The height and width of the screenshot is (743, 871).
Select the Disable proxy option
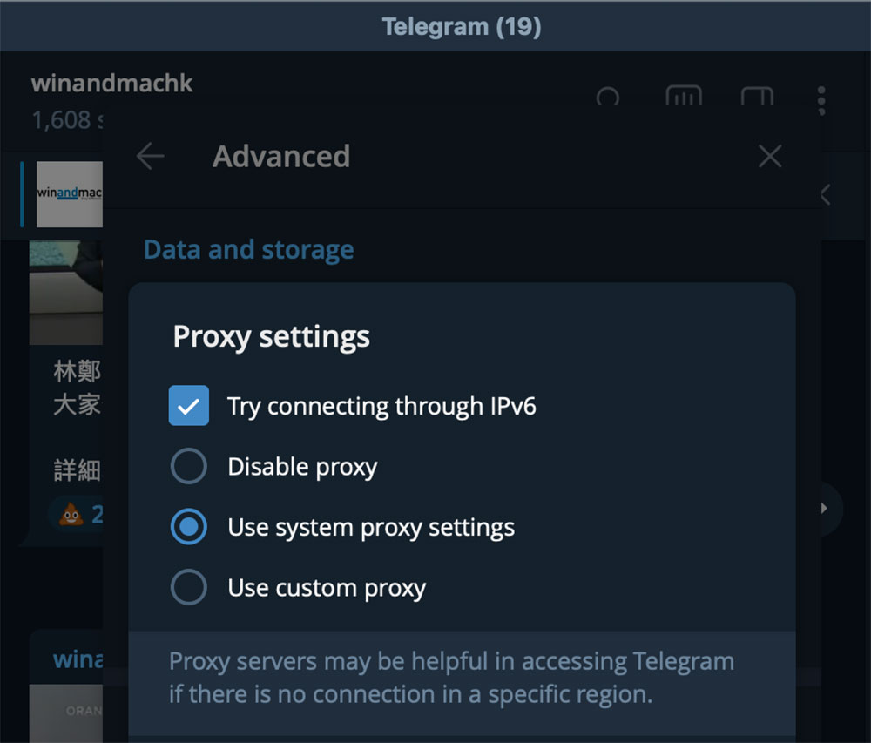tap(189, 467)
